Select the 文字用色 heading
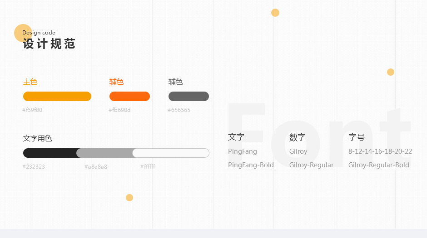 [37, 138]
